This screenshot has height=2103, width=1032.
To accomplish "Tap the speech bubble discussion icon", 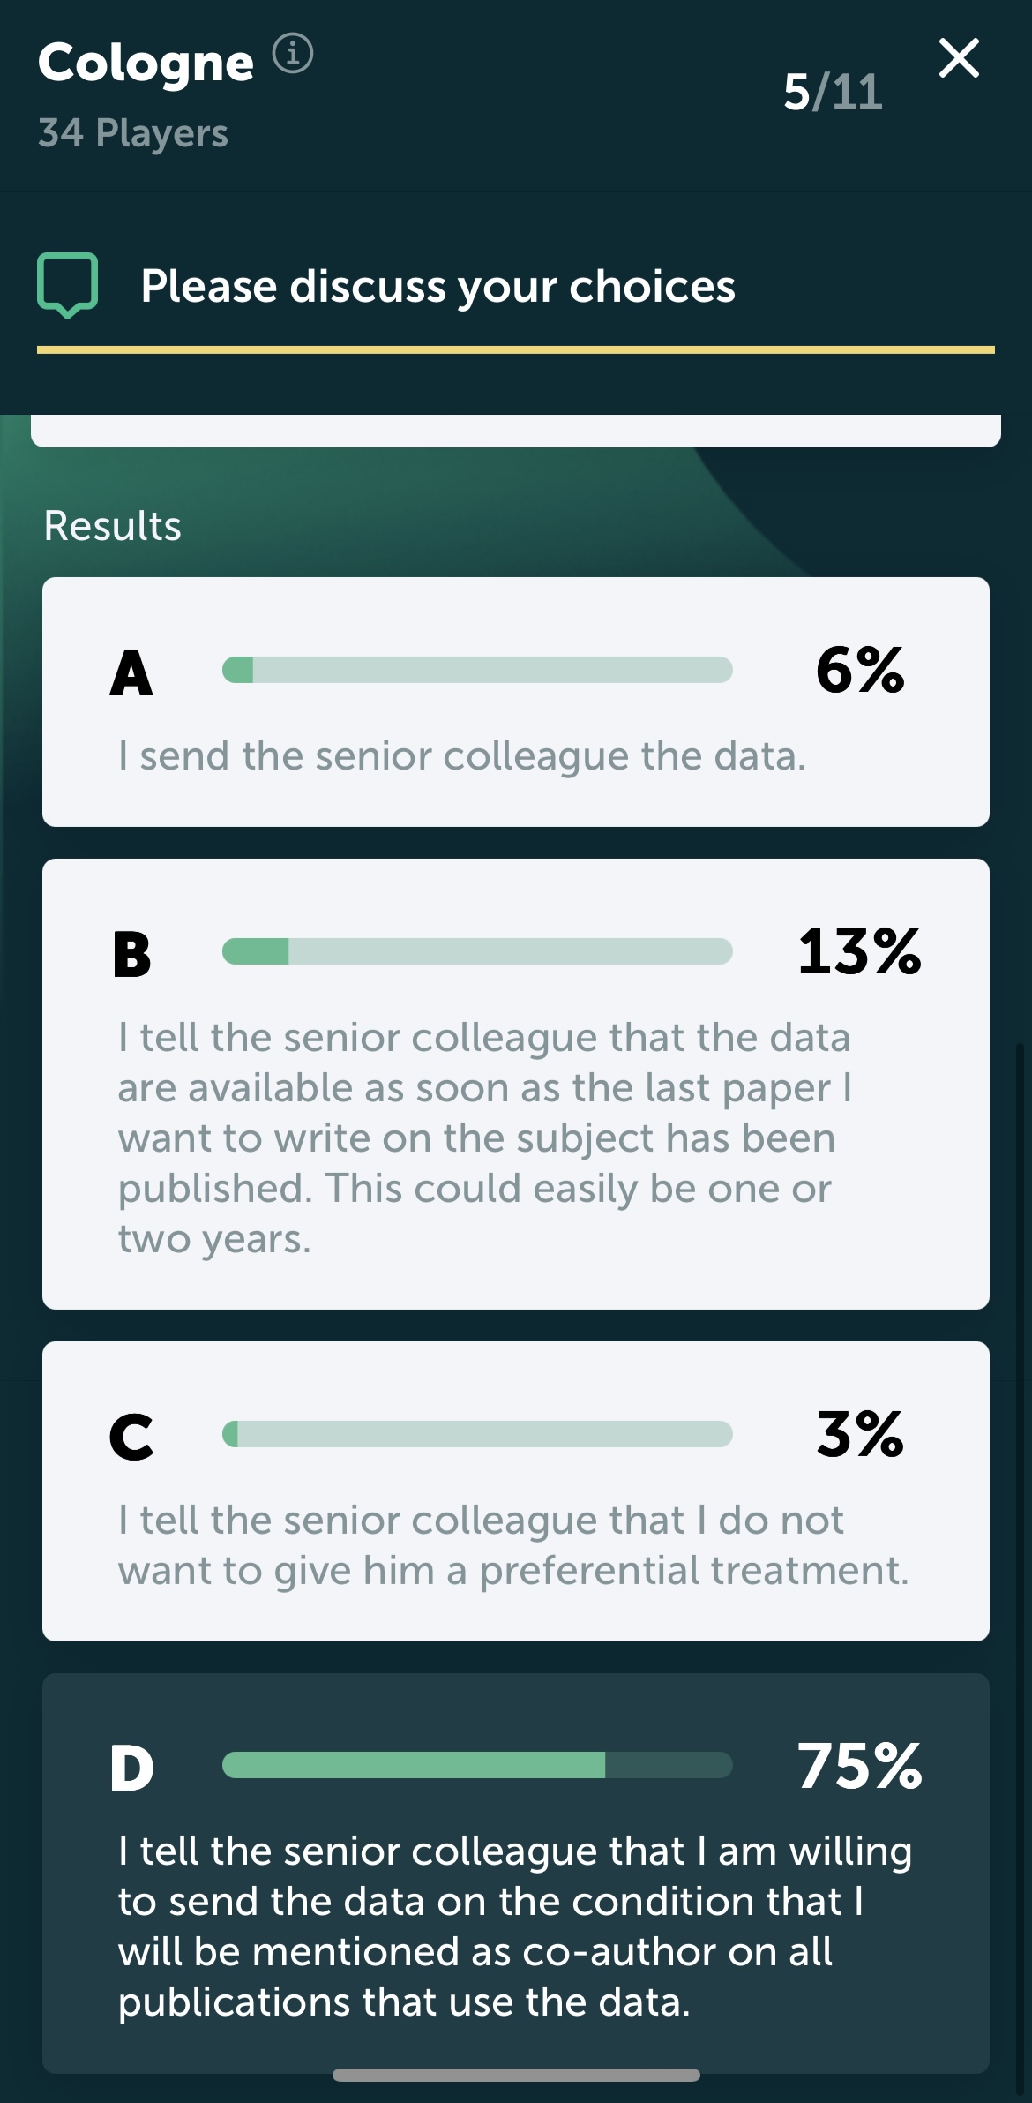I will point(67,285).
